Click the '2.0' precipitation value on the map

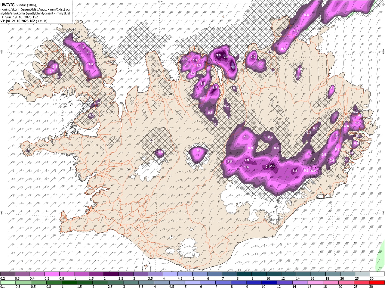pos(253,57)
